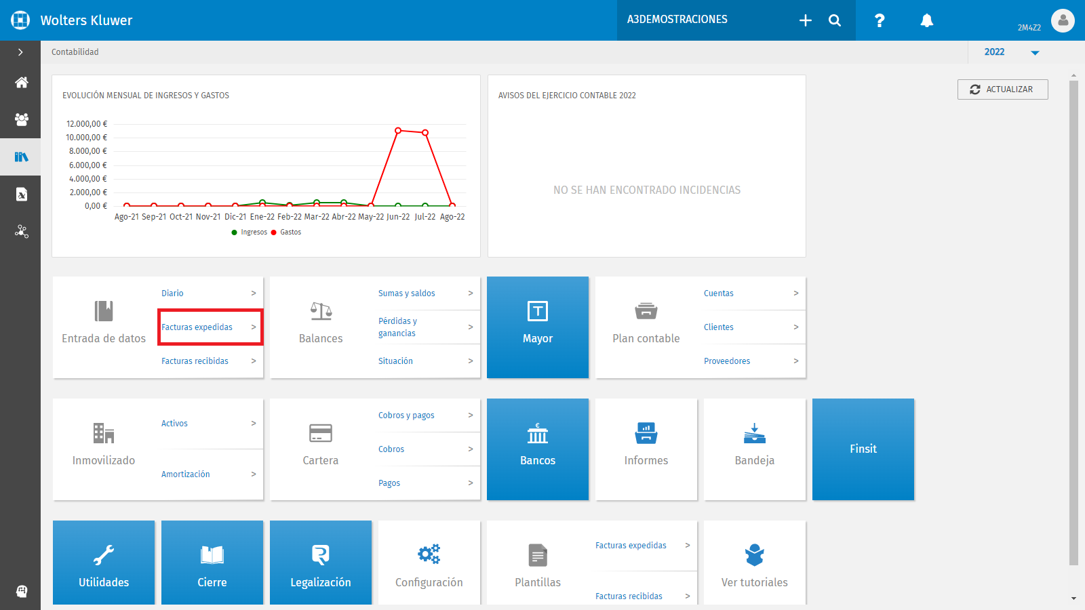Click the notifications bell icon
The width and height of the screenshot is (1085, 610).
926,20
